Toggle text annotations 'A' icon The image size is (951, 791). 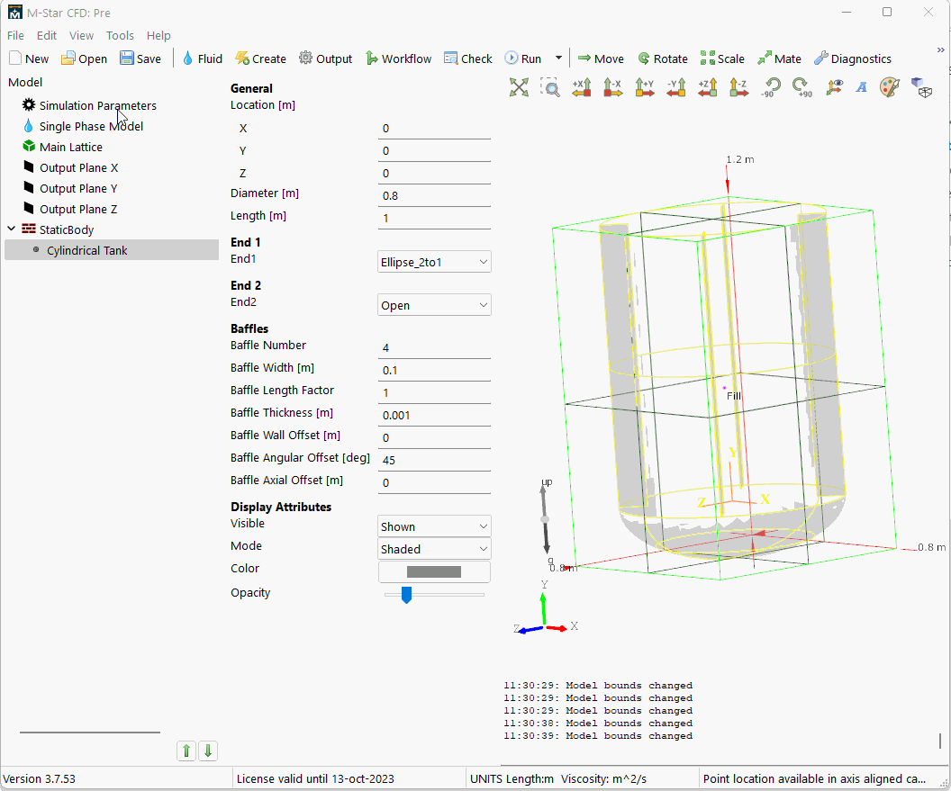(861, 87)
